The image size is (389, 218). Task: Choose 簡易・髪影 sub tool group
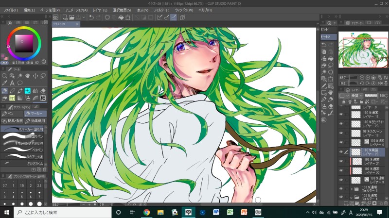[12, 121]
